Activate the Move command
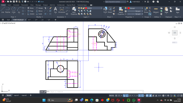183x103 pixels. pyautogui.click(x=31, y=8)
